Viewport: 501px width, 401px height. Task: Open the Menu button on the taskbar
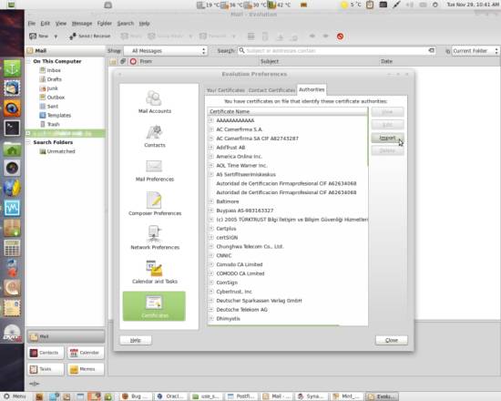tap(15, 396)
